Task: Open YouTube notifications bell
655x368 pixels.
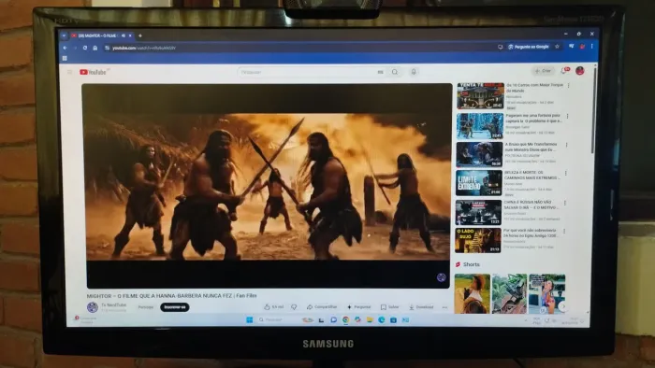Action: 564,71
